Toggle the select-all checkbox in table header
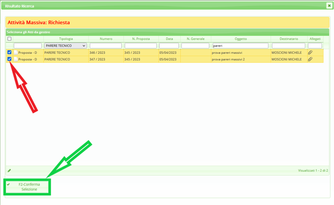This screenshot has height=205, width=334. pos(9,39)
